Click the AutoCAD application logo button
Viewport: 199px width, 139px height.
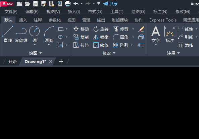pos(7,4)
